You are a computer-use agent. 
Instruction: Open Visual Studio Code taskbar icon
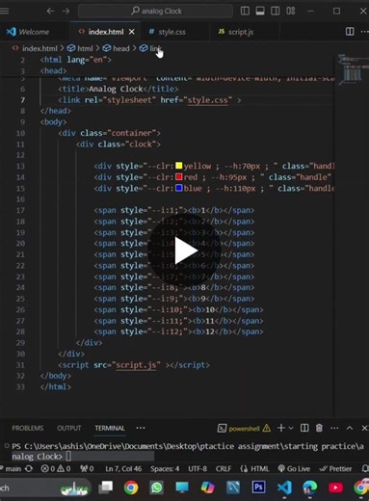pos(284,488)
